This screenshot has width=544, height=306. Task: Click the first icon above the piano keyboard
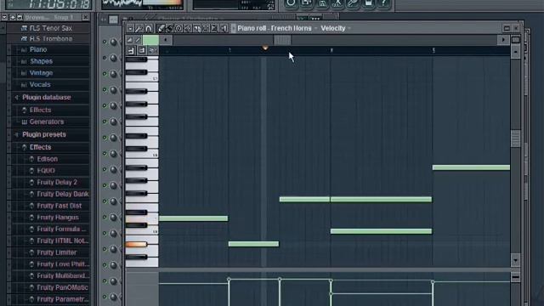[131, 51]
